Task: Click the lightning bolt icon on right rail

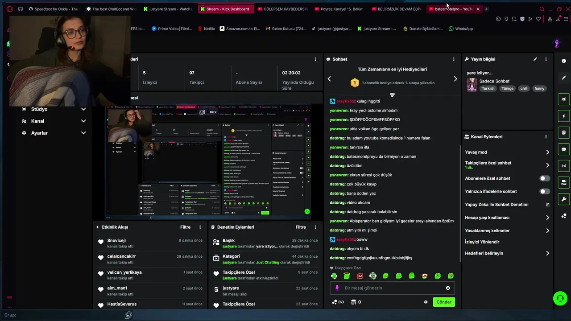Action: pos(564,116)
